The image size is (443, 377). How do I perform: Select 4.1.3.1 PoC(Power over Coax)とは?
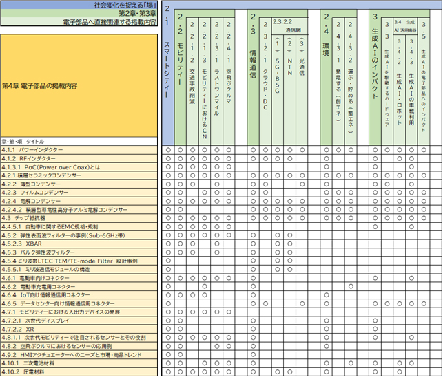click(79, 167)
